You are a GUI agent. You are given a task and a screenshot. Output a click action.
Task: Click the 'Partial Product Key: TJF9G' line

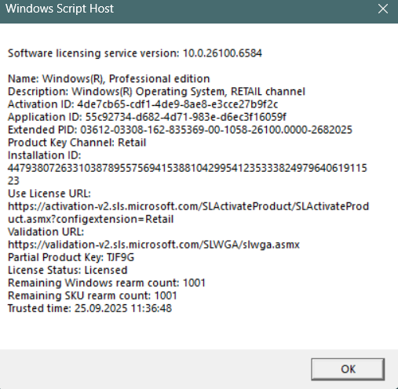pos(71,257)
